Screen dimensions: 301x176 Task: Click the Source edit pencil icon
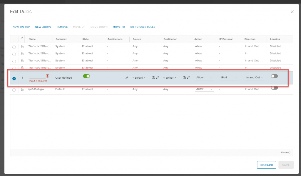tap(158, 78)
